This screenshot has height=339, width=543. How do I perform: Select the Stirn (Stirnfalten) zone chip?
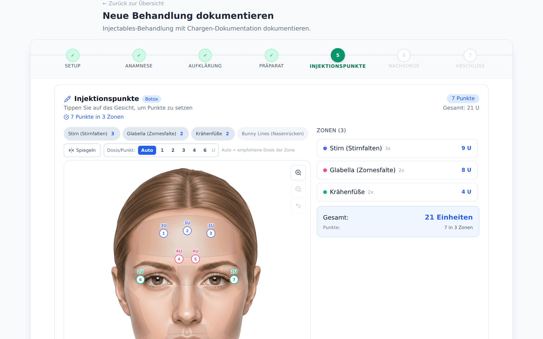pos(92,134)
